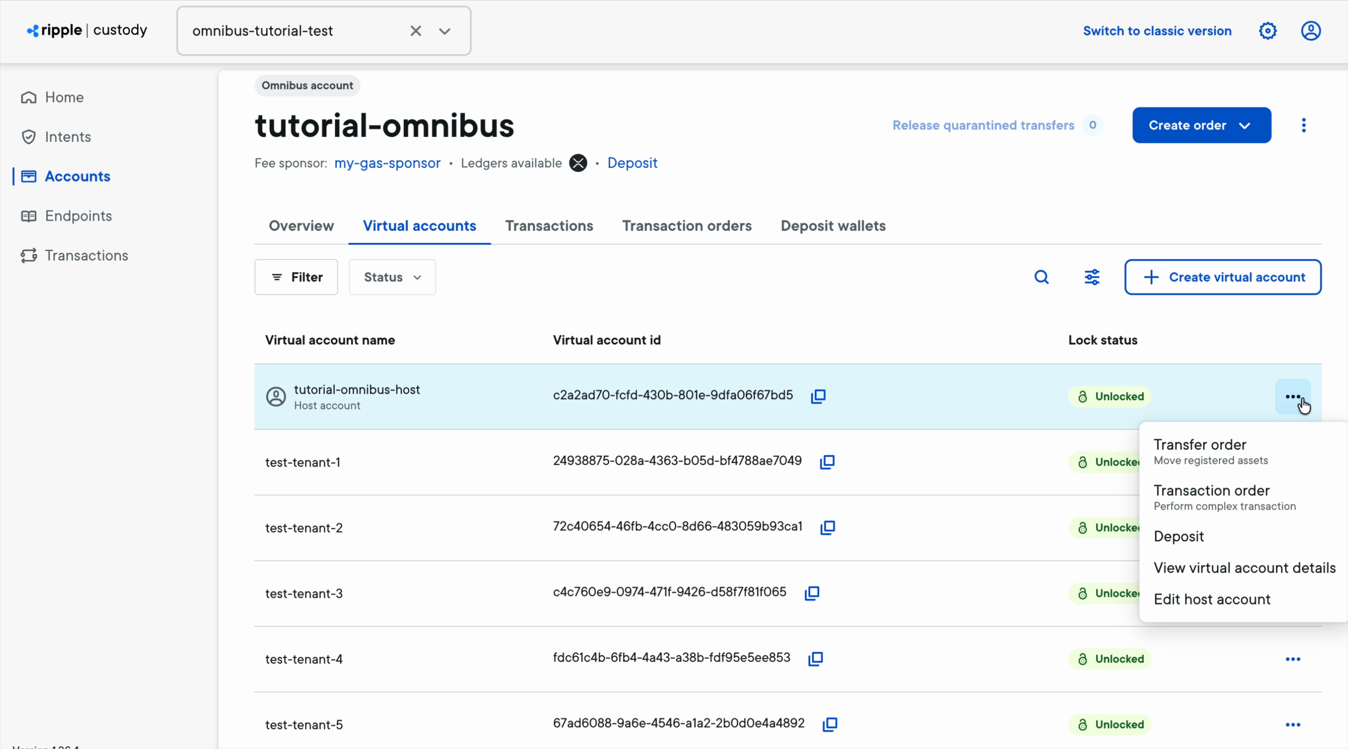Click the host account avatar icon
Screen dimensions: 1348x749
(x=276, y=396)
